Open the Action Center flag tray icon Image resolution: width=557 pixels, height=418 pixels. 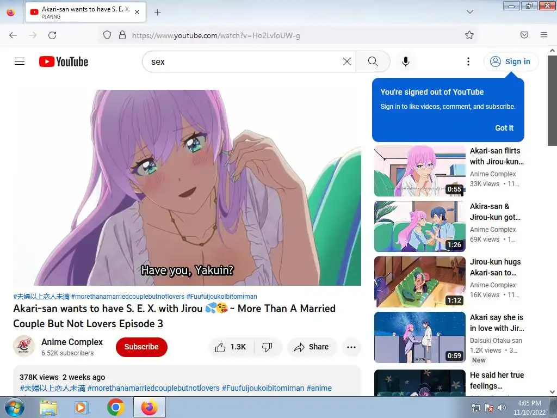489,408
